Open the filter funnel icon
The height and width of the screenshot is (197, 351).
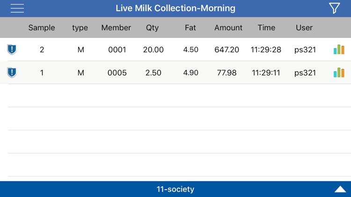(x=335, y=8)
